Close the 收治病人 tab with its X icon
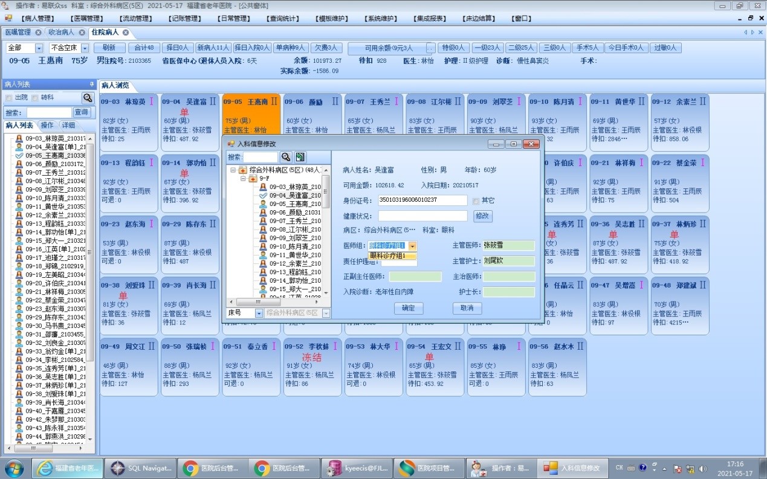 82,33
